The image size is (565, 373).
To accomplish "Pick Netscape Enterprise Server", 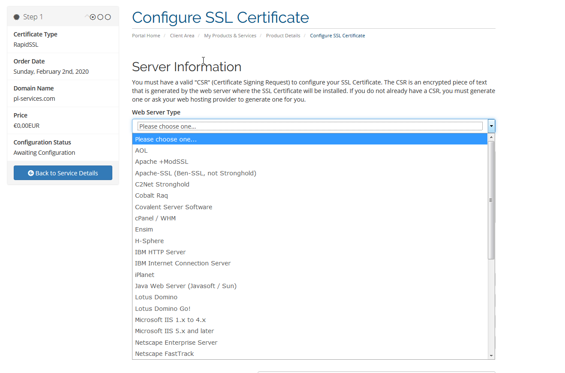I will tap(310, 343).
